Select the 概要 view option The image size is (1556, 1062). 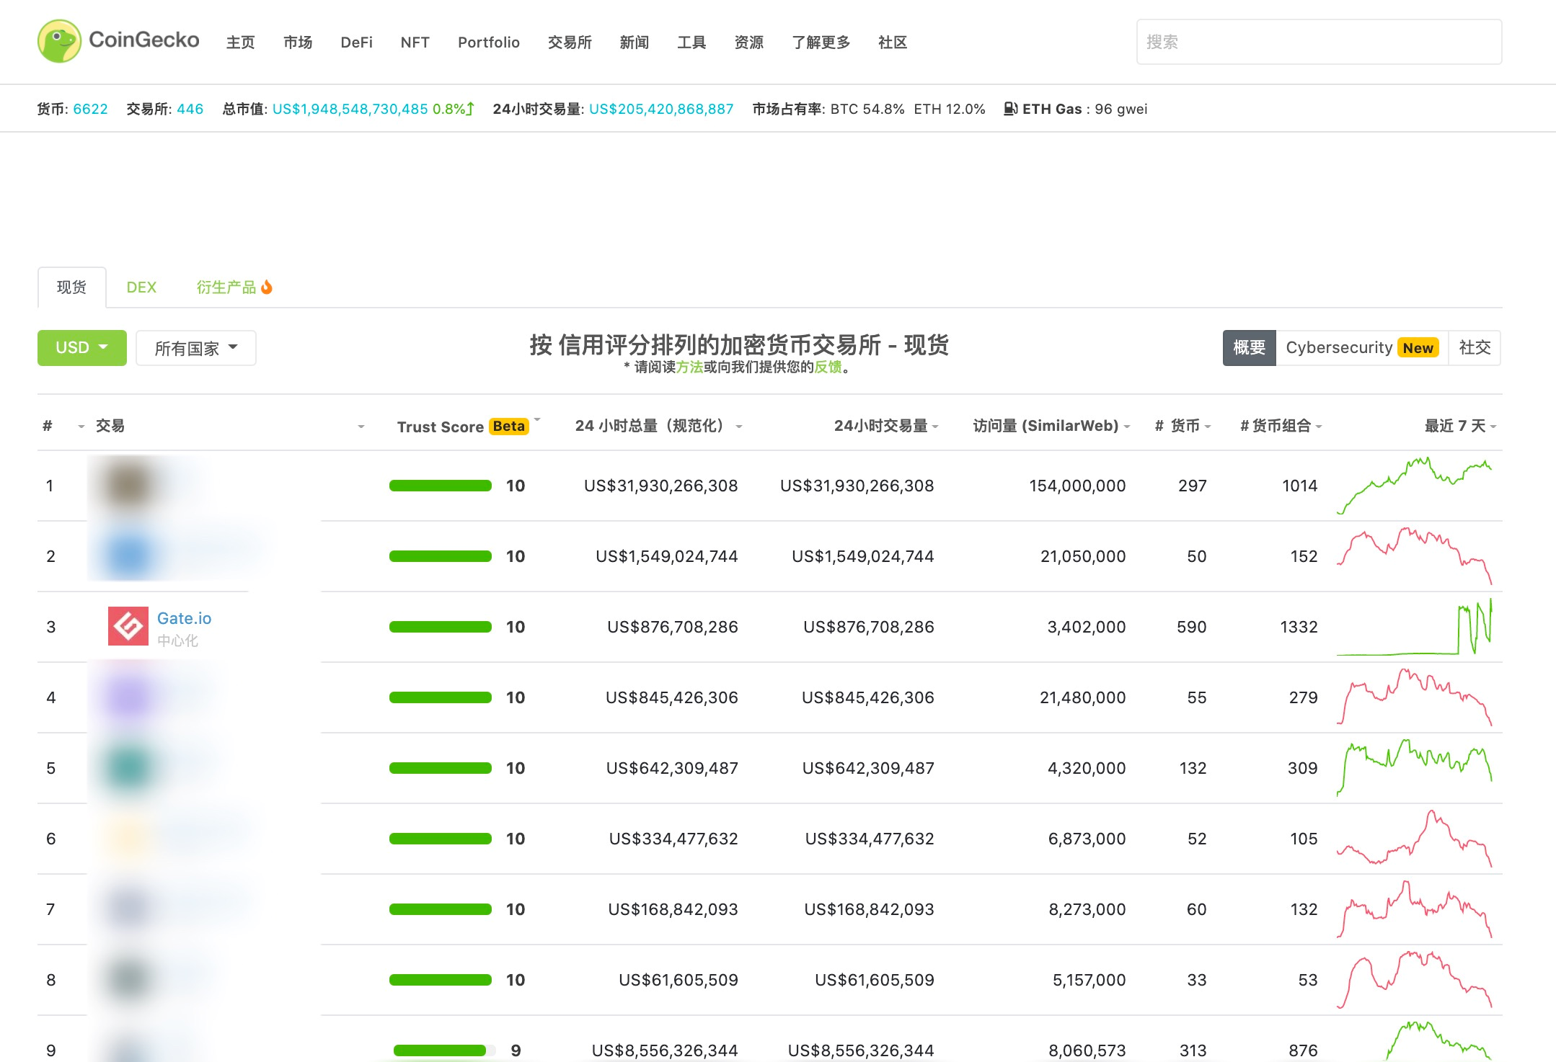(x=1249, y=347)
